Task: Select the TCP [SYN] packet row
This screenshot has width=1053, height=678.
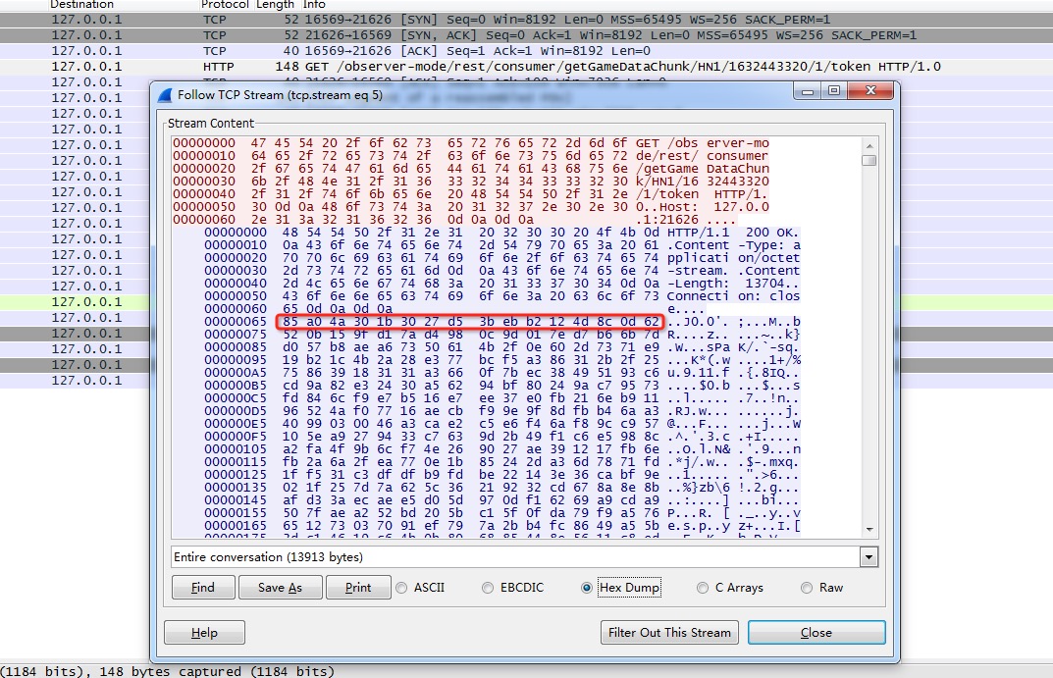Action: coord(526,20)
